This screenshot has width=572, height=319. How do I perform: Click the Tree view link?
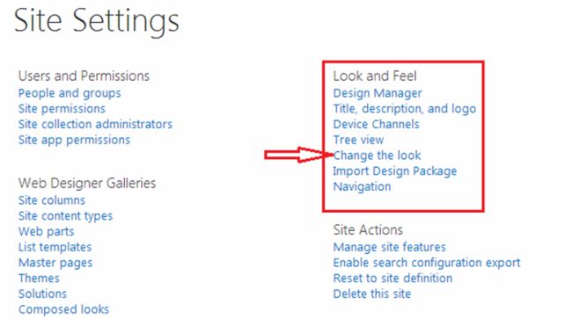358,140
